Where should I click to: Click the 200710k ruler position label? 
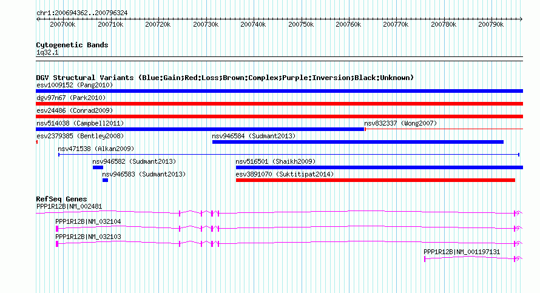[x=110, y=24]
